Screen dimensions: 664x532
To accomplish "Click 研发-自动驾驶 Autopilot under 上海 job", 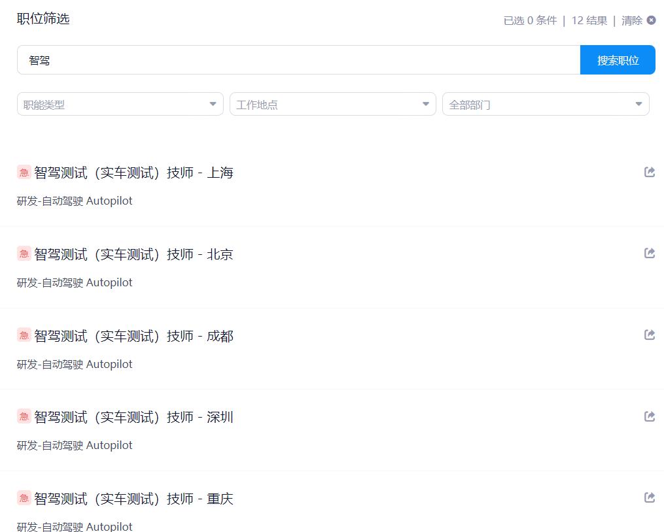I will coord(75,201).
